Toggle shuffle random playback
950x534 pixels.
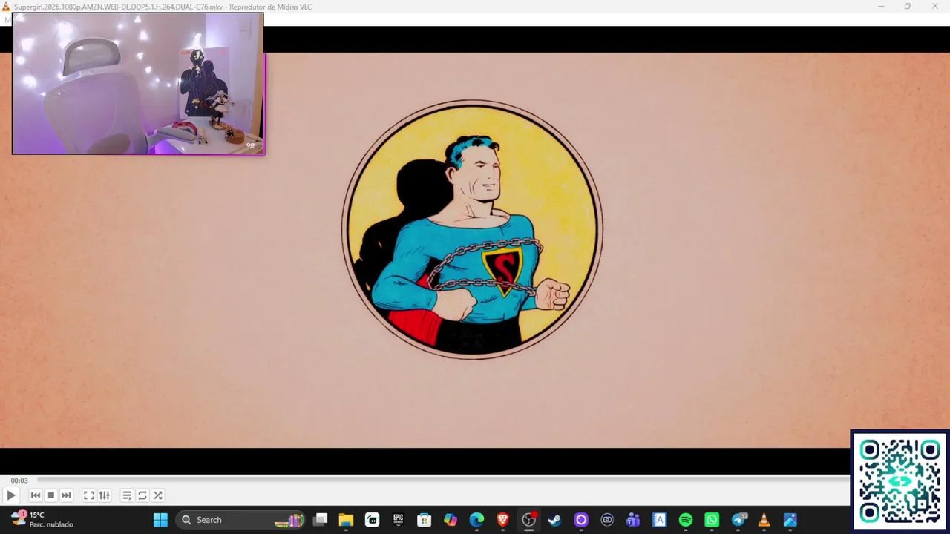(x=158, y=495)
